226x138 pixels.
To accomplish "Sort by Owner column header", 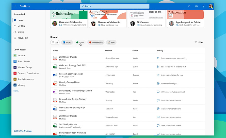I will (135, 51).
